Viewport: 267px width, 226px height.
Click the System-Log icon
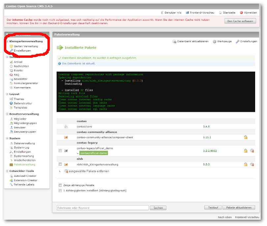coord(11,147)
